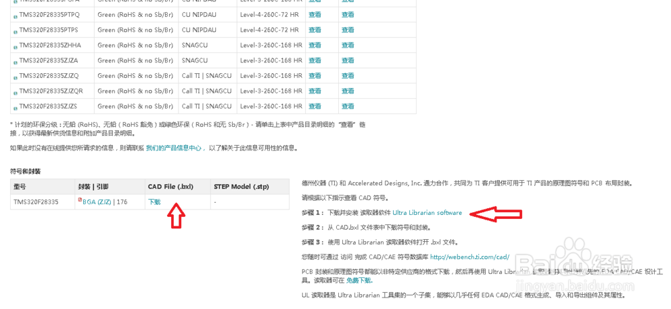The height and width of the screenshot is (309, 671).
Task: Click the small icon beside TMS320F28335ZJZS
Action: [x=16, y=107]
